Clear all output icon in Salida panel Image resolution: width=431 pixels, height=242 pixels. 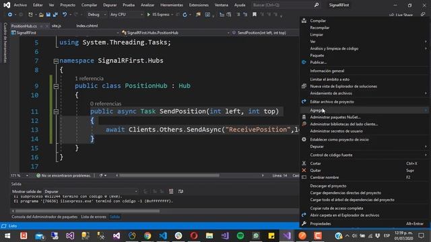pyautogui.click(x=171, y=191)
